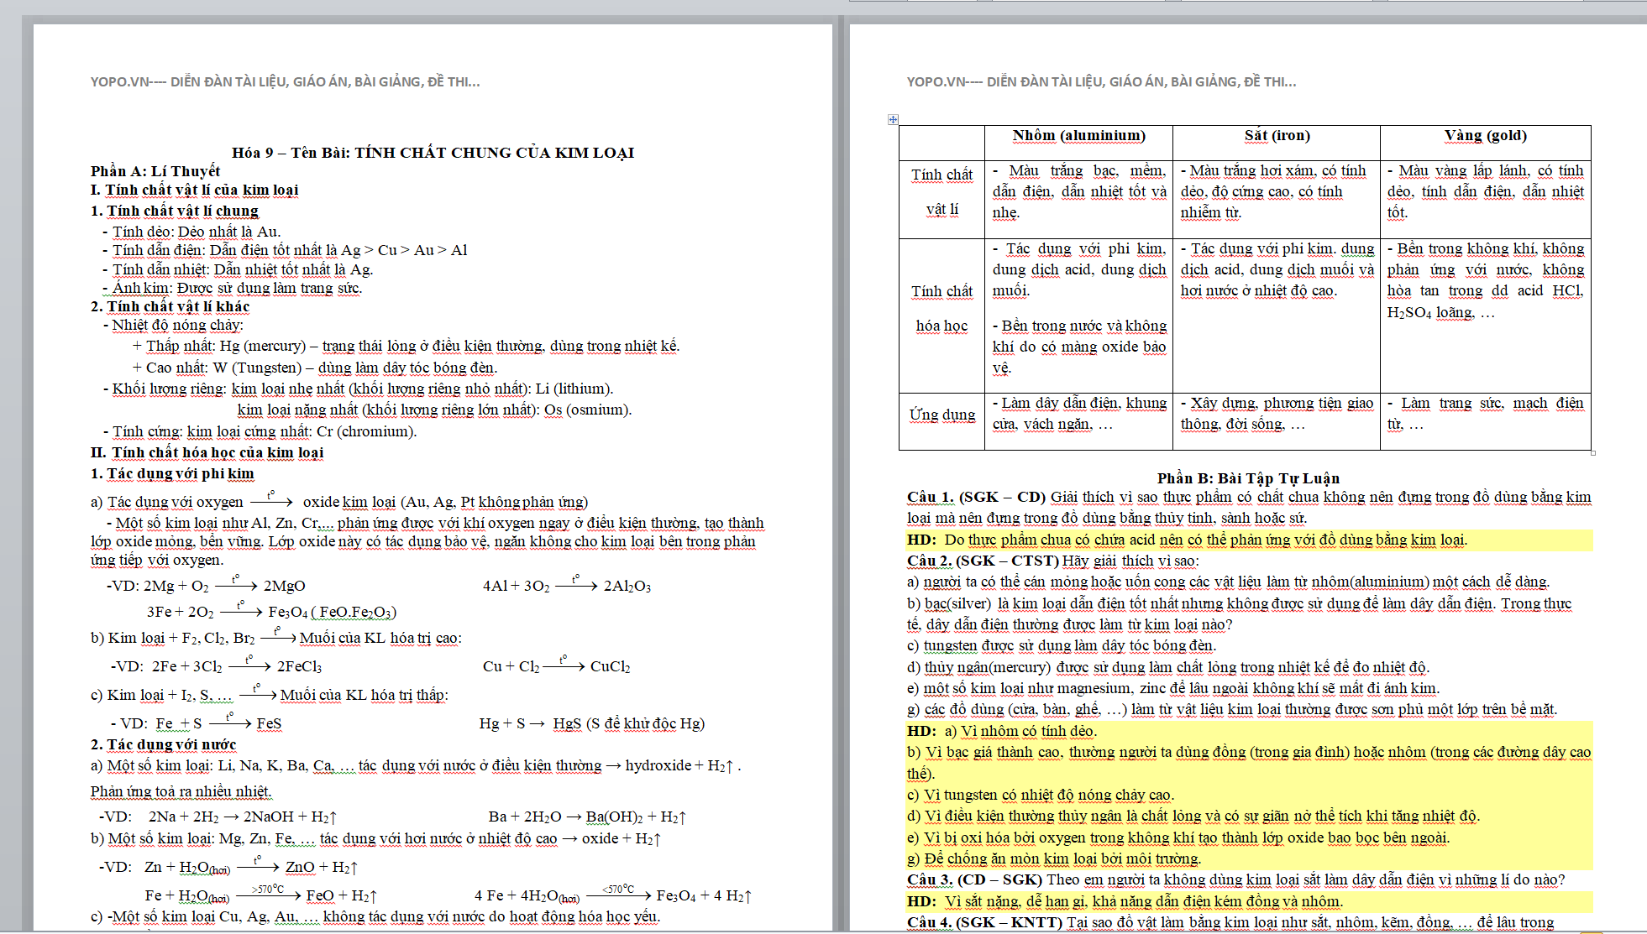The width and height of the screenshot is (1647, 934).
Task: Click the question label 'Câu 2. (SGK – CTST)'
Action: (983, 561)
